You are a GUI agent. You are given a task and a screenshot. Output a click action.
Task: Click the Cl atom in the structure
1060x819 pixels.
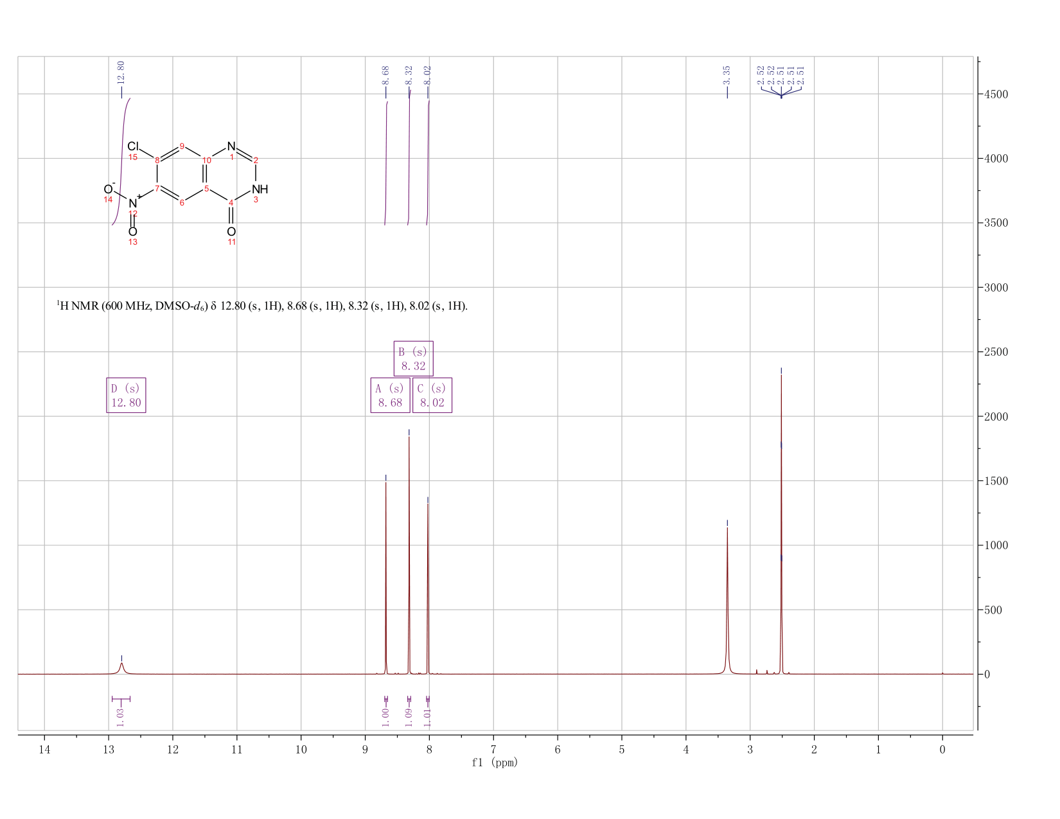point(133,147)
